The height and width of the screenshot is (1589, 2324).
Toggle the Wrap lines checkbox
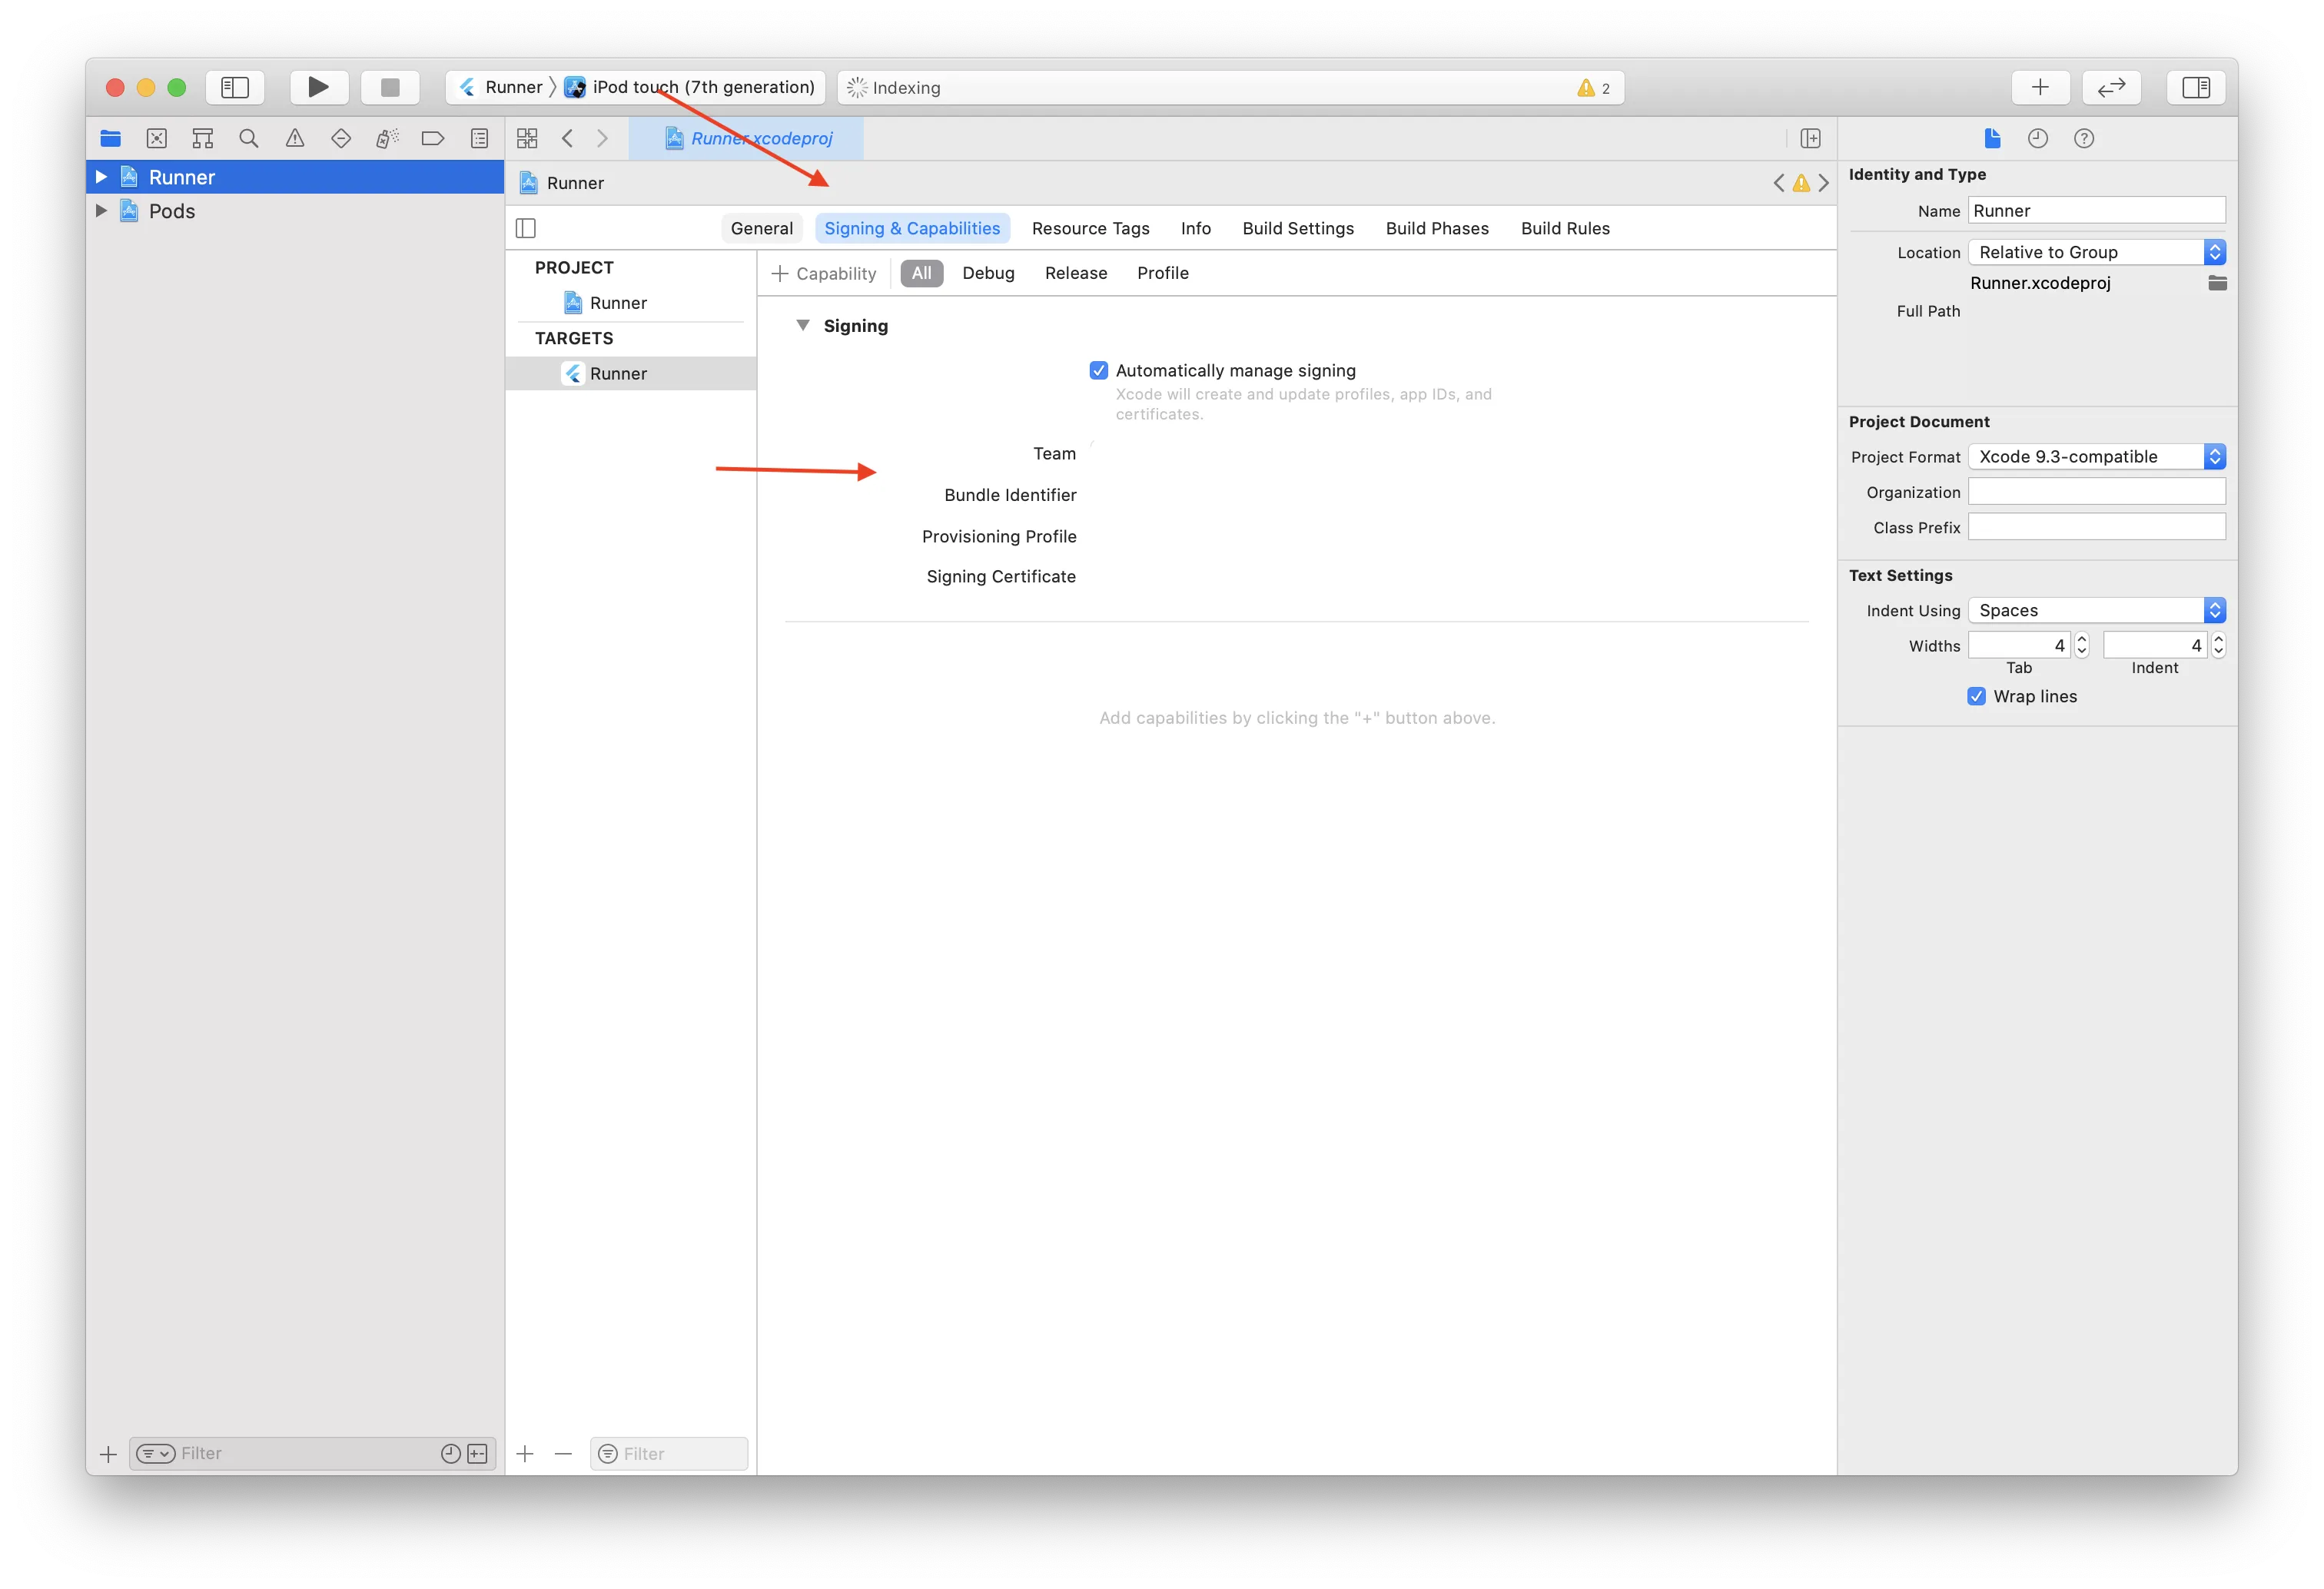(1976, 696)
